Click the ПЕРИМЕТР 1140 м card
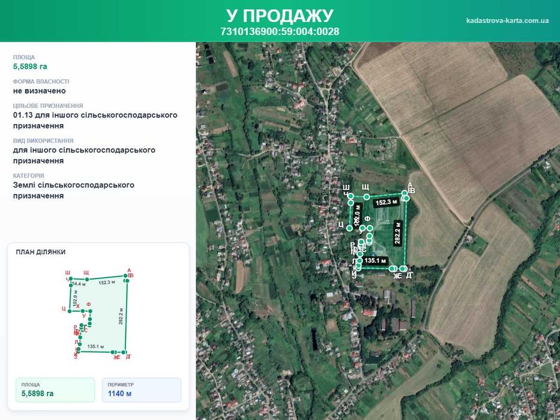Screen dimensions: 560x420 pyautogui.click(x=142, y=390)
